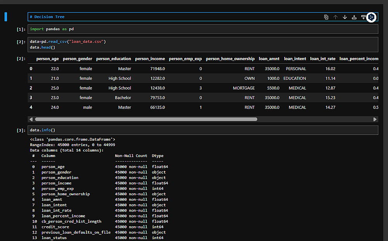This screenshot has width=388, height=241.
Task: Click the round floating assistant icon
Action: pyautogui.click(x=371, y=17)
